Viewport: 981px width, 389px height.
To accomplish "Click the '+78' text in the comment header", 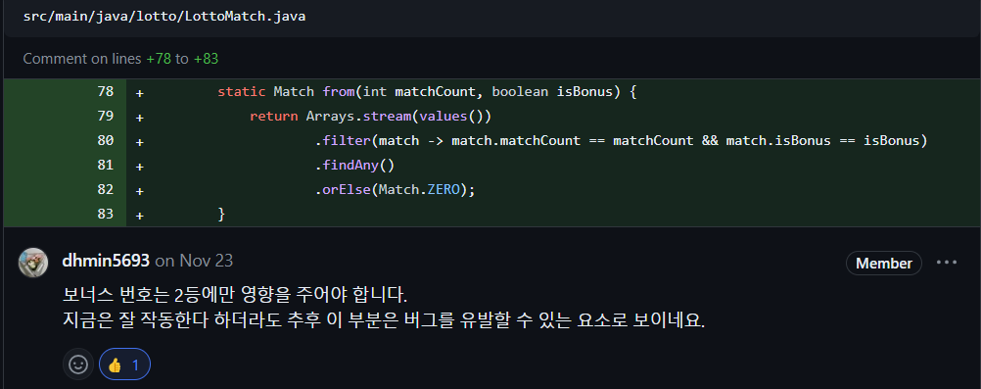I will pyautogui.click(x=159, y=59).
